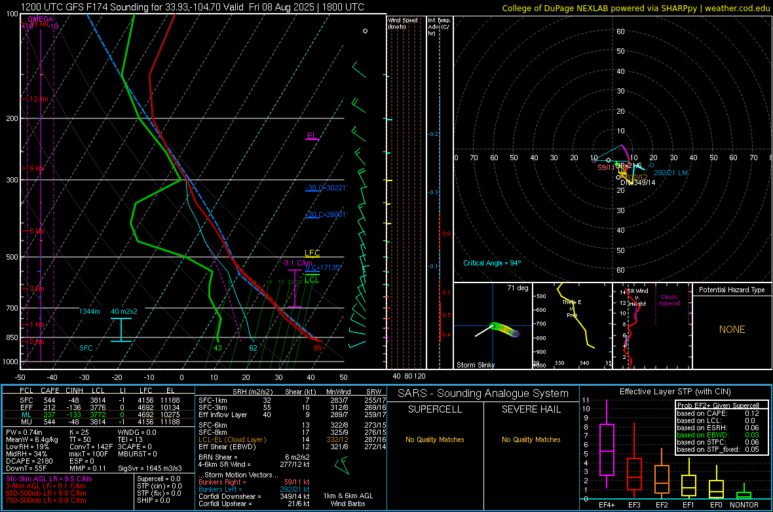Screen dimensions: 773x512
Task: Open the College of DuPage NEXLAB header text
Action: [x=635, y=8]
